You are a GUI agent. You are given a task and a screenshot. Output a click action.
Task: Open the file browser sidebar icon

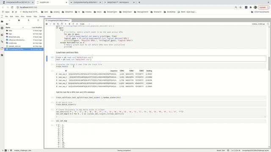2,22
